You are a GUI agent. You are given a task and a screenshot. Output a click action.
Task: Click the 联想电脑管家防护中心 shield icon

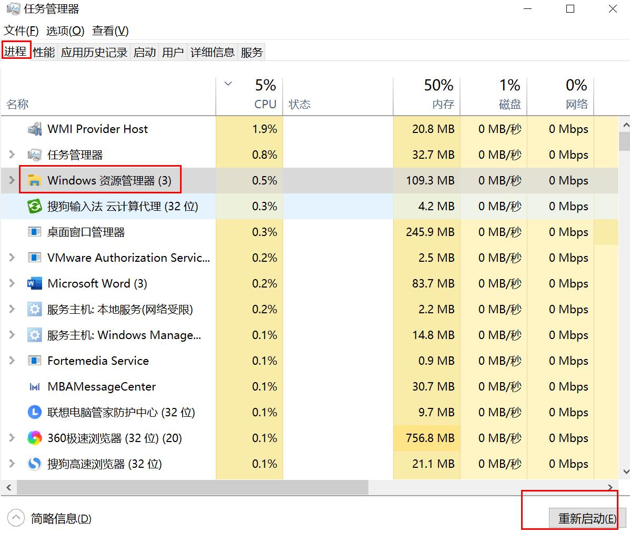[34, 412]
